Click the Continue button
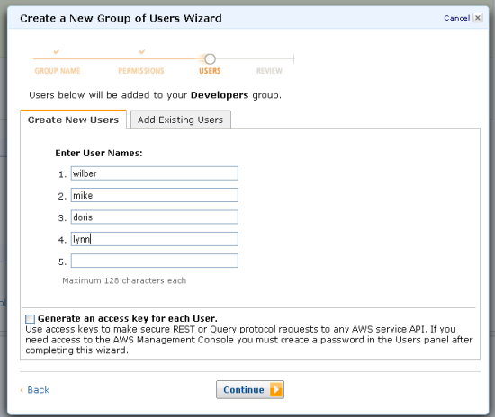The width and height of the screenshot is (495, 417). point(250,389)
